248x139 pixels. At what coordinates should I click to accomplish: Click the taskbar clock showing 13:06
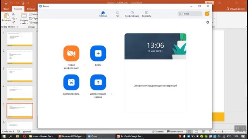coord(236,136)
